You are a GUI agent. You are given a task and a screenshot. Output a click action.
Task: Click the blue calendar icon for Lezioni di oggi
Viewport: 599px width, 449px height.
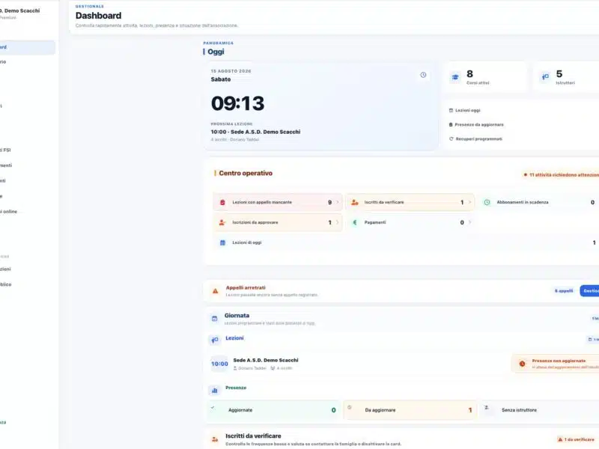point(222,242)
